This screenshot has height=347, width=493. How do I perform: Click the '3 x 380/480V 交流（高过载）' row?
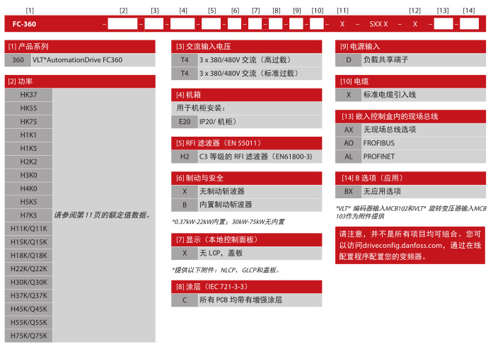[246, 59]
